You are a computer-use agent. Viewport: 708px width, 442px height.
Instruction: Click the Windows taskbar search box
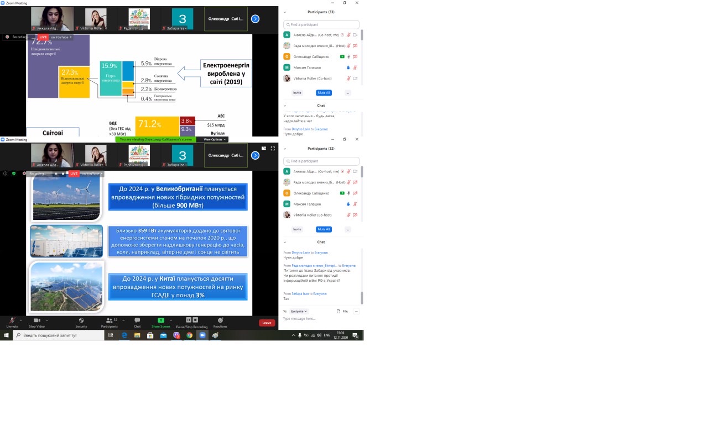point(59,335)
